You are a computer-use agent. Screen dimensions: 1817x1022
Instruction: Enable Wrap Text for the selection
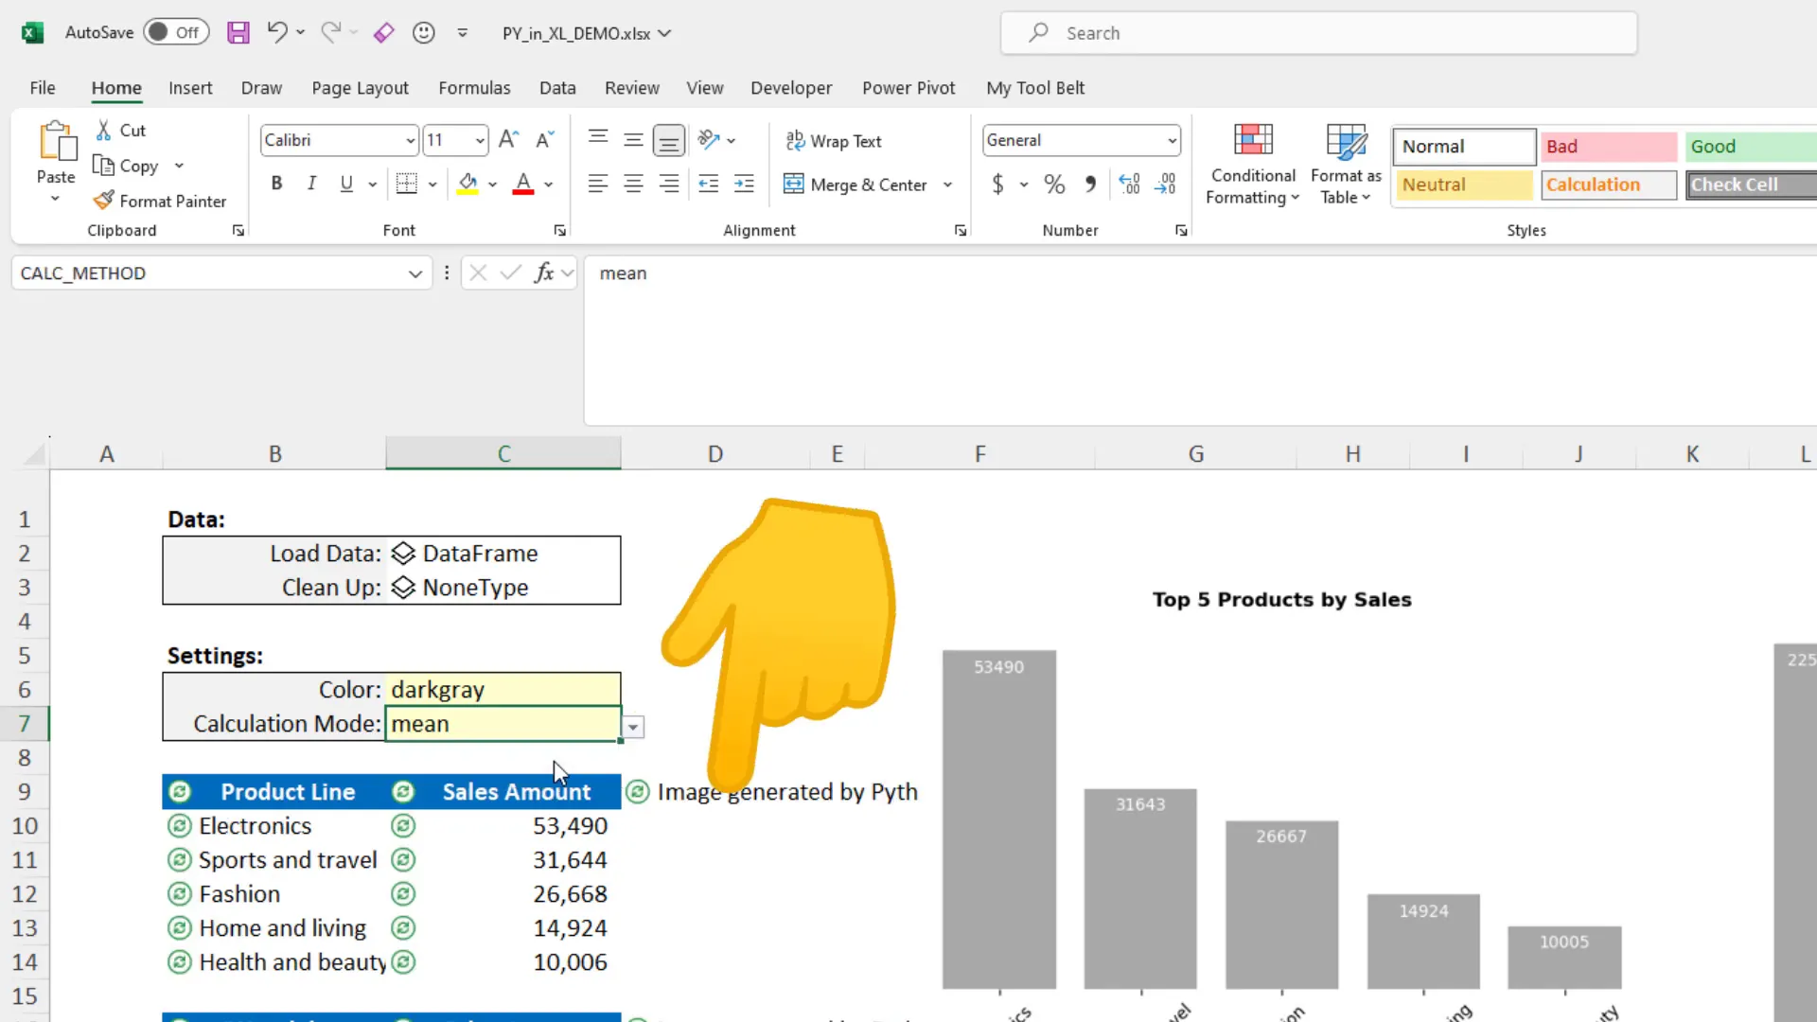(834, 140)
